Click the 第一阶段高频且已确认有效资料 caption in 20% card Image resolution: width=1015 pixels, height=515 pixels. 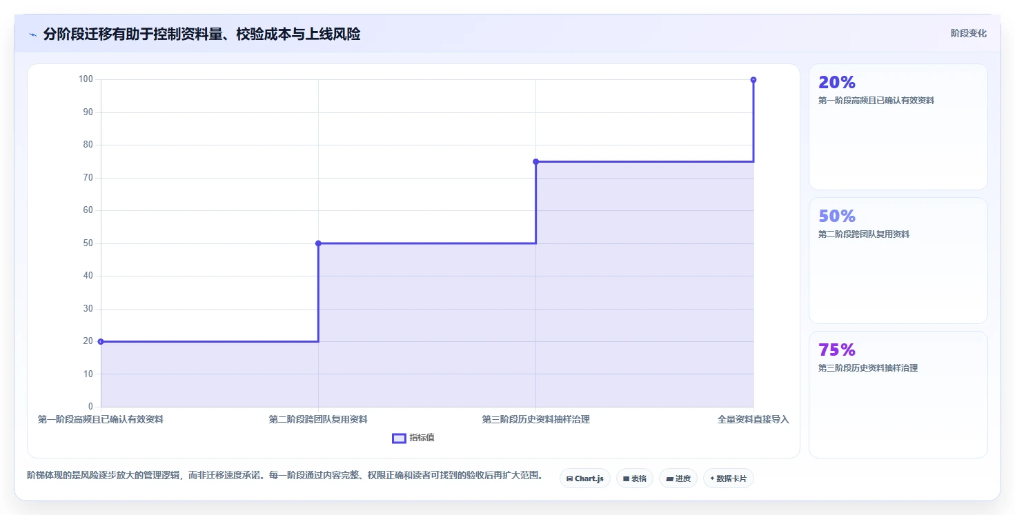(876, 101)
